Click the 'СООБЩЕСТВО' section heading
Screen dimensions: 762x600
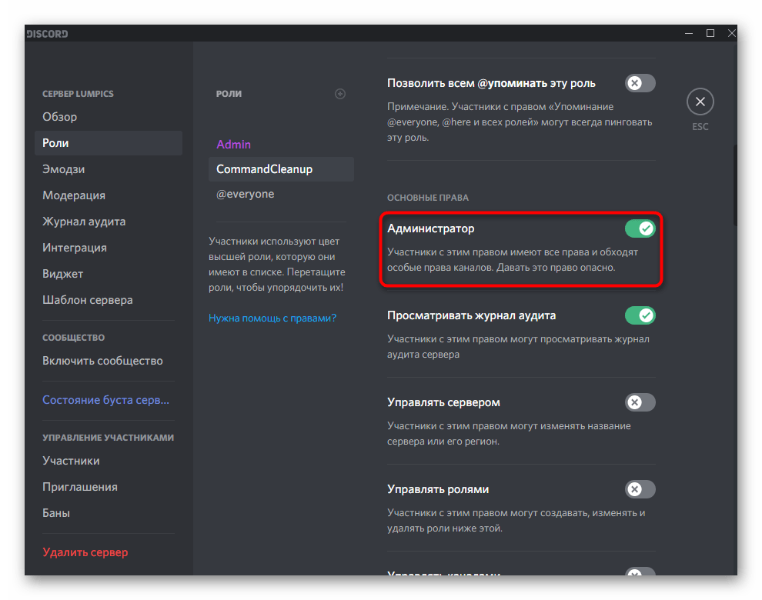pyautogui.click(x=73, y=338)
